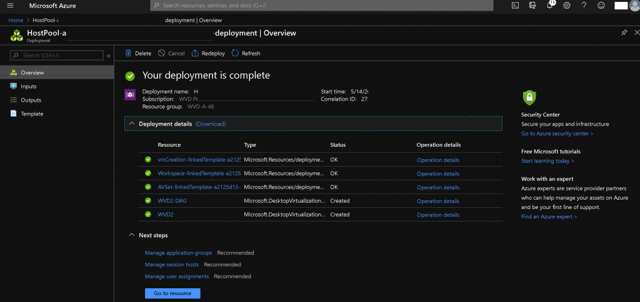Click the Type column header
Image resolution: width=640 pixels, height=302 pixels.
click(250, 145)
